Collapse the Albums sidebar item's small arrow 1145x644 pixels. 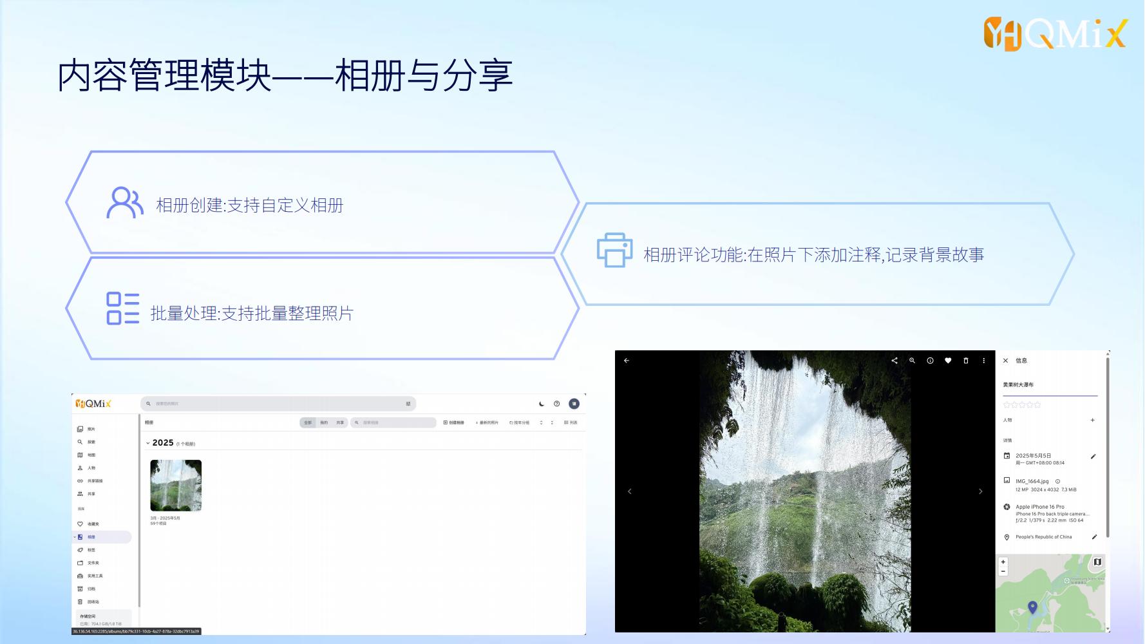click(74, 537)
